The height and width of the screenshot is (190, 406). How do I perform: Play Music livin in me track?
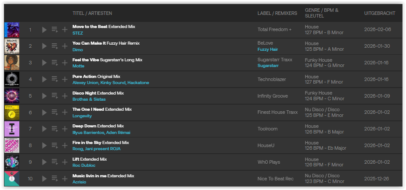44,179
